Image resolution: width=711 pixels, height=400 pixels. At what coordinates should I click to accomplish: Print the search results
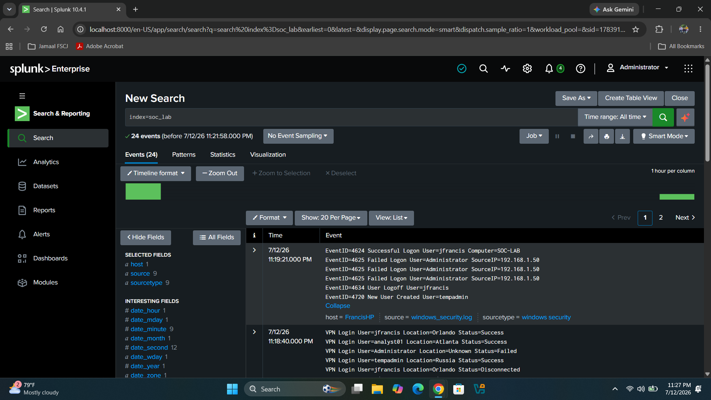607,136
